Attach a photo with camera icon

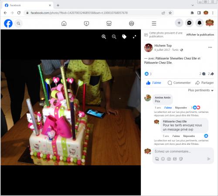tap(169, 159)
